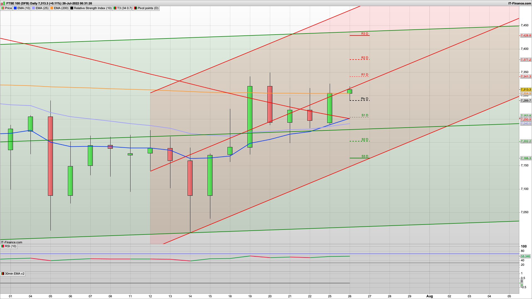Click the 7,166.3 price tag on axis

click(x=526, y=158)
